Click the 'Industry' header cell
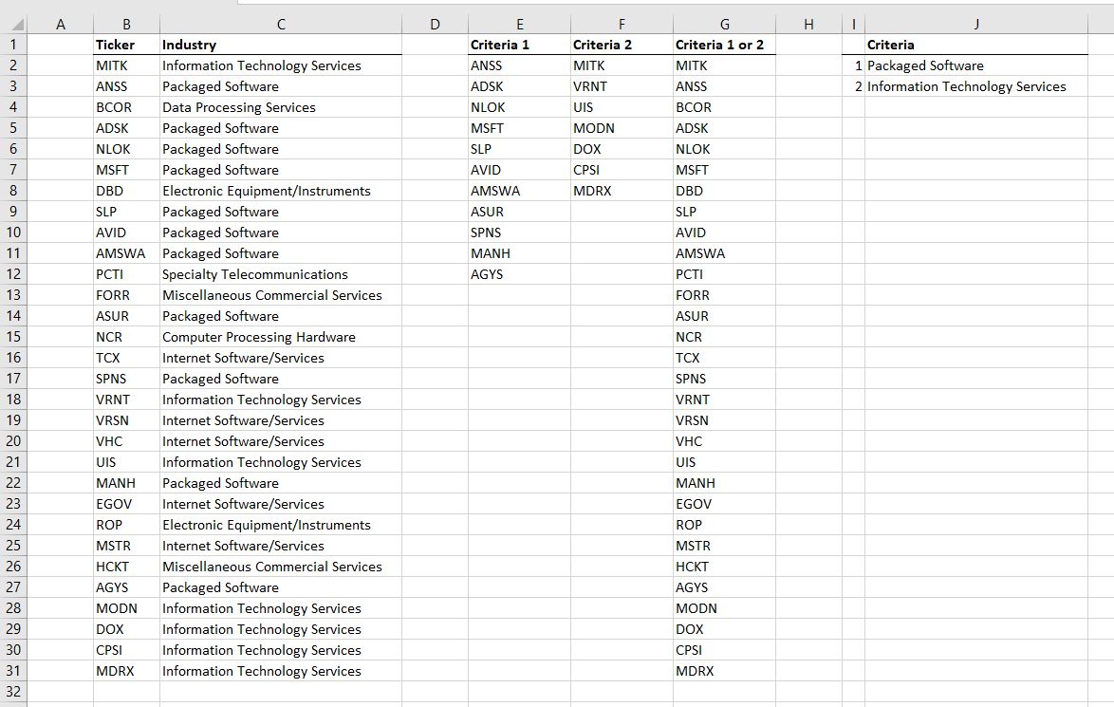 pyautogui.click(x=281, y=45)
